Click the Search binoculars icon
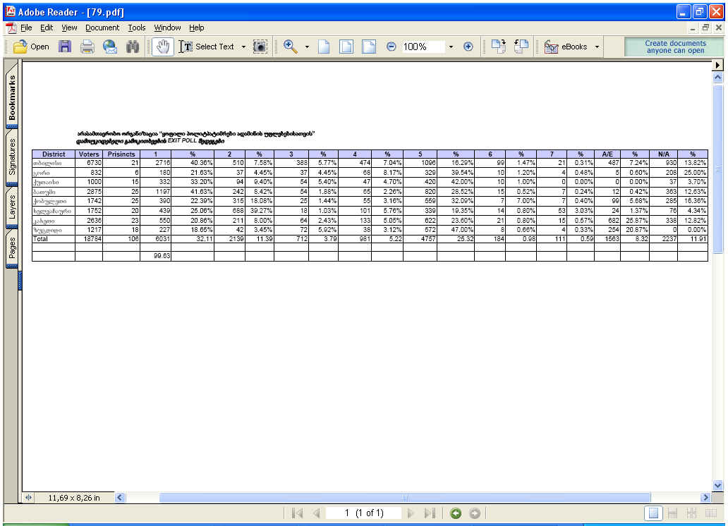This screenshot has width=728, height=526. pos(132,47)
